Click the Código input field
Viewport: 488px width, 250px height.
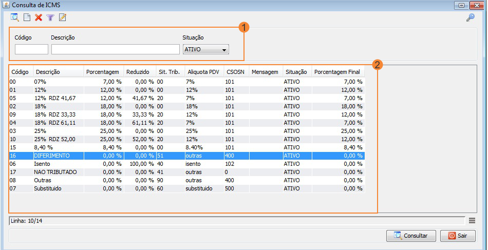click(31, 49)
